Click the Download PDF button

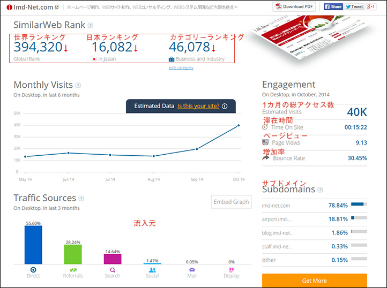pyautogui.click(x=294, y=6)
